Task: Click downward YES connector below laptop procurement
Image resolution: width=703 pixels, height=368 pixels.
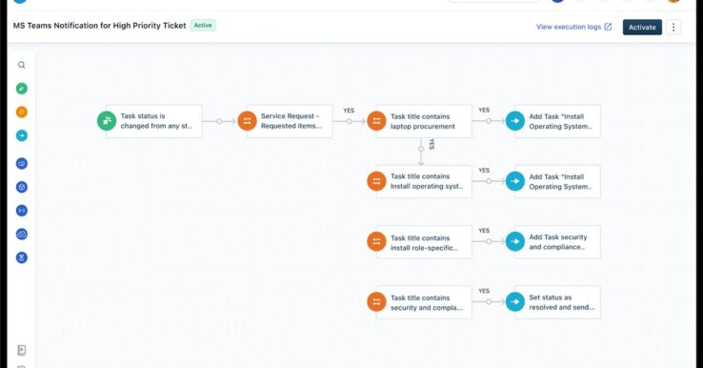Action: coord(421,149)
